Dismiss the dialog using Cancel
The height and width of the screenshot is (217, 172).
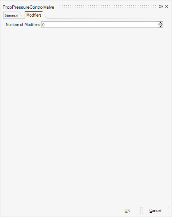tap(155, 211)
